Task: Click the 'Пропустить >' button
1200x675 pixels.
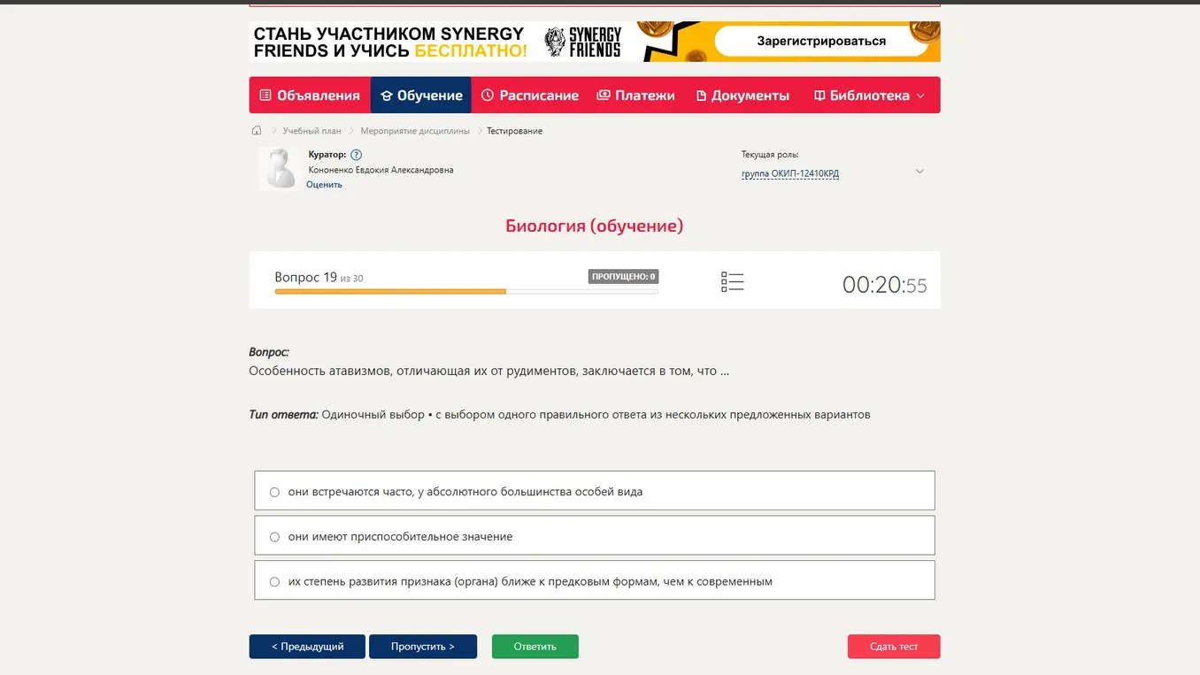Action: point(423,647)
